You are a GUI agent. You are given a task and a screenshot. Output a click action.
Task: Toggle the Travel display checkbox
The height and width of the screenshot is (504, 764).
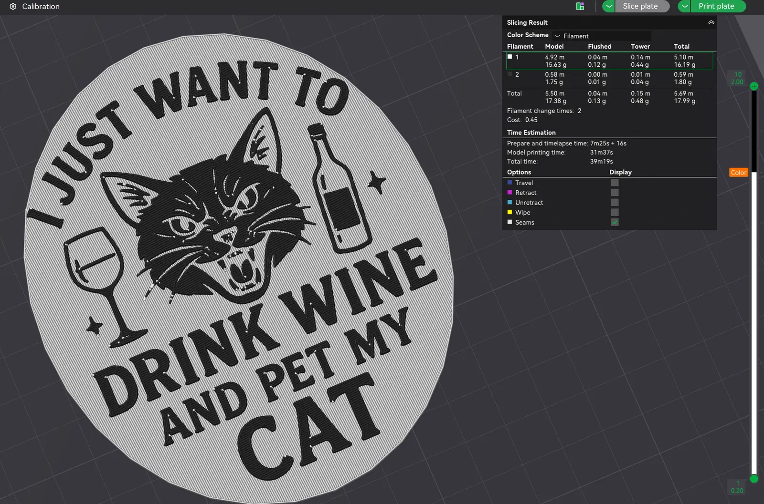coord(615,183)
